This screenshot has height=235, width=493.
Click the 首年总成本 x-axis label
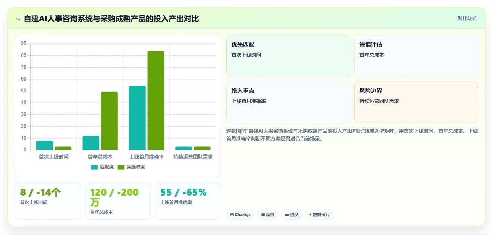tap(100, 157)
